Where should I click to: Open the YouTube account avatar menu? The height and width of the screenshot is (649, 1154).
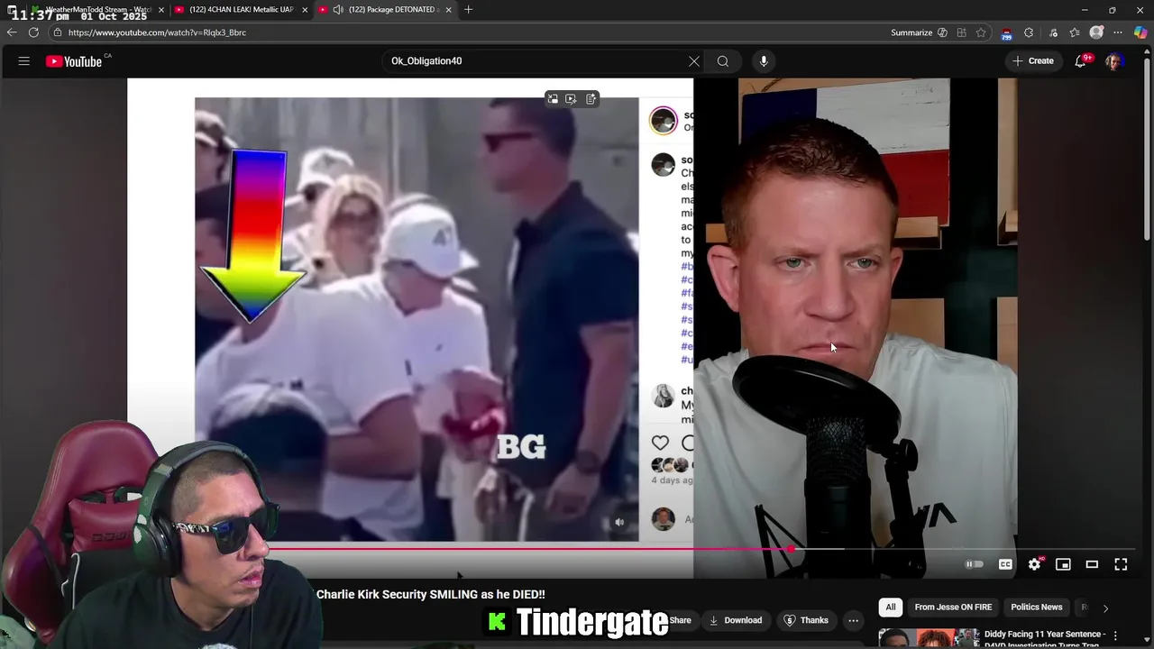(x=1113, y=61)
